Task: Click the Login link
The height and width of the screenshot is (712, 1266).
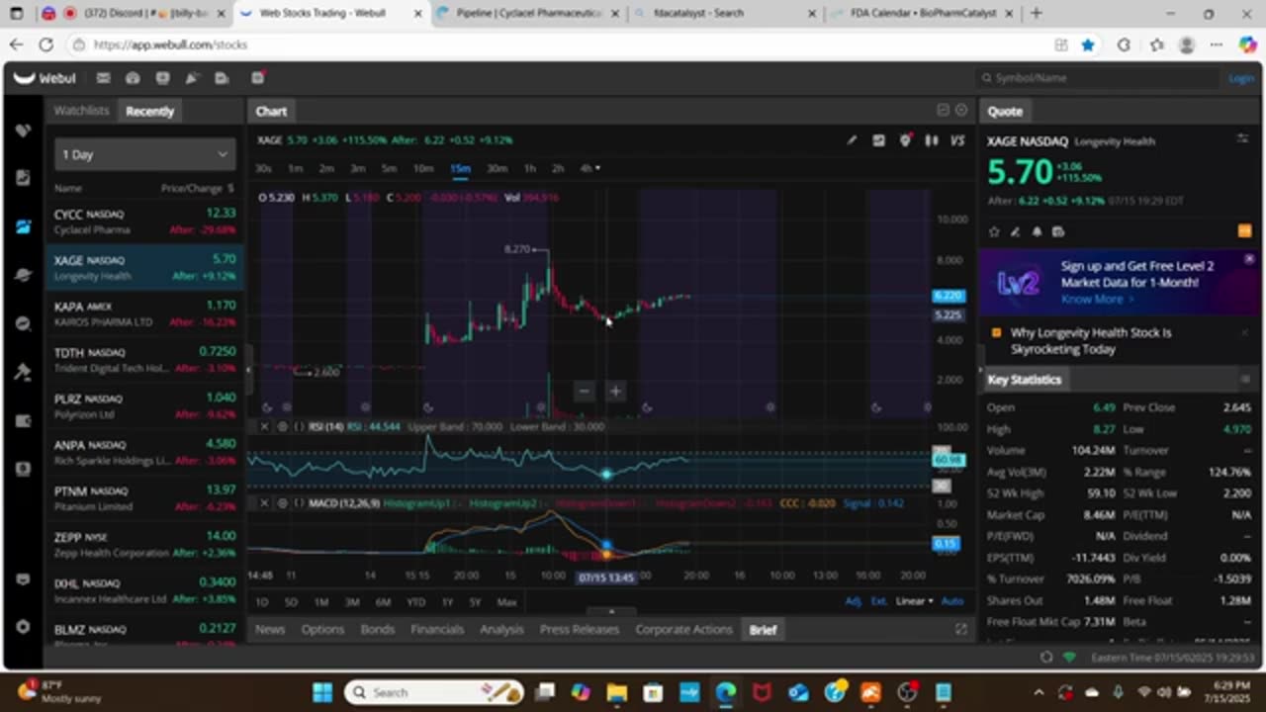Action: pos(1240,78)
